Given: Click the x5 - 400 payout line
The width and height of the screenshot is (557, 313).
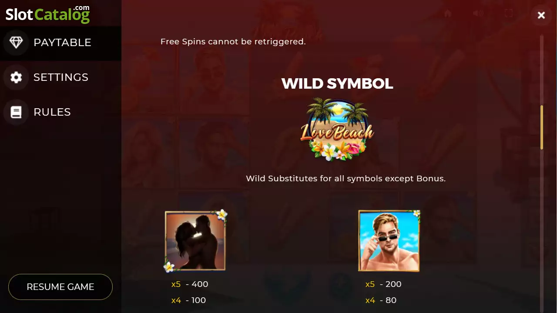Looking at the screenshot, I should click(x=190, y=284).
